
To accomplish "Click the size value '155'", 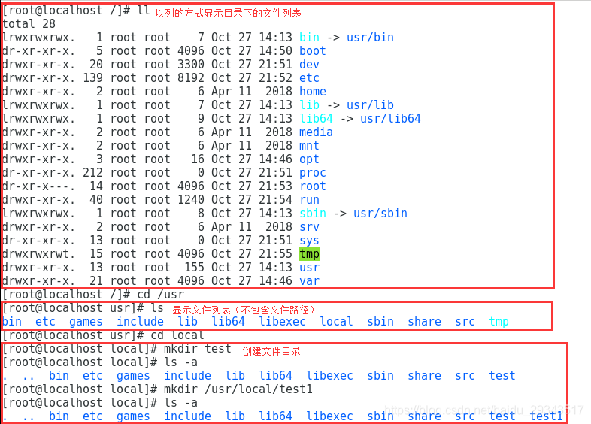I will click(x=194, y=268).
